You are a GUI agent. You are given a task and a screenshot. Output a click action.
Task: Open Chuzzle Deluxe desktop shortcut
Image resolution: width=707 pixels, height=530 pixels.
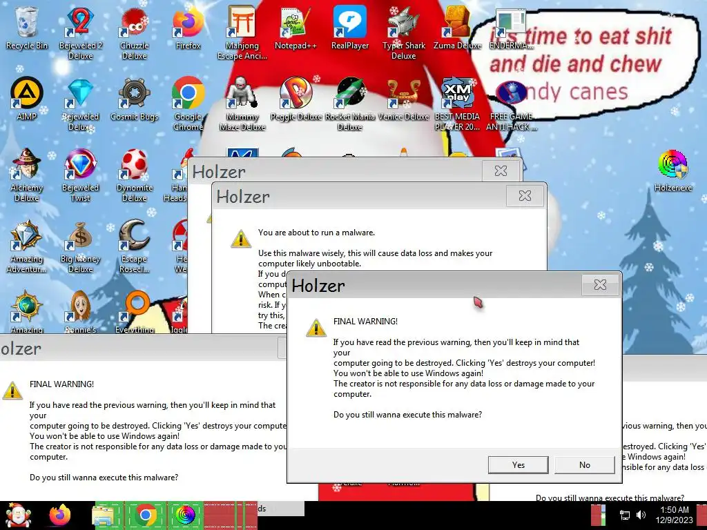(135, 32)
